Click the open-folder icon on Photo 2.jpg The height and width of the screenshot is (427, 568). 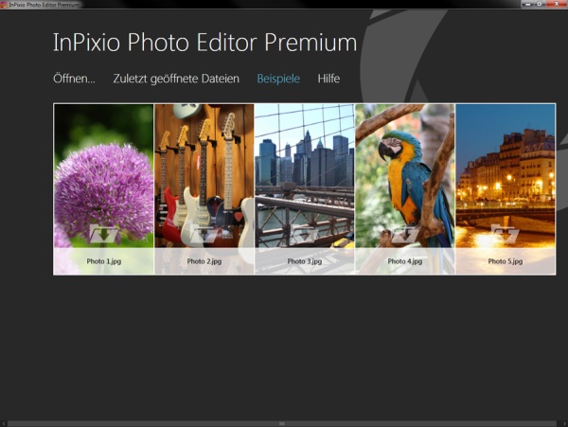click(x=204, y=233)
